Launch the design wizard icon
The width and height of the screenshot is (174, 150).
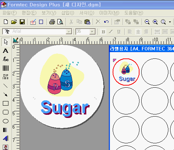coord(33,22)
